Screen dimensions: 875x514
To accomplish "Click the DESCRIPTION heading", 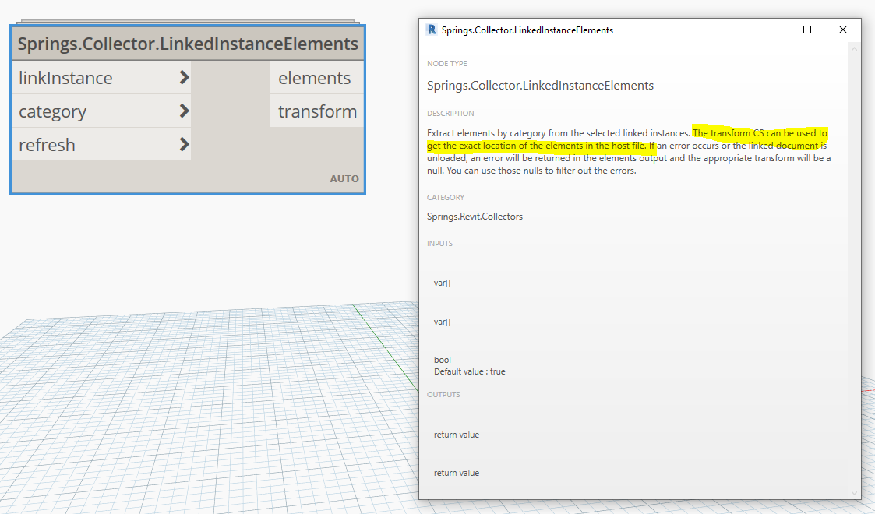I will 450,113.
